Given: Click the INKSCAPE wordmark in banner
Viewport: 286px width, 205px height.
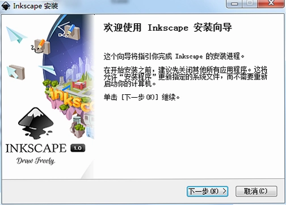Looking at the screenshot, I should coord(36,148).
